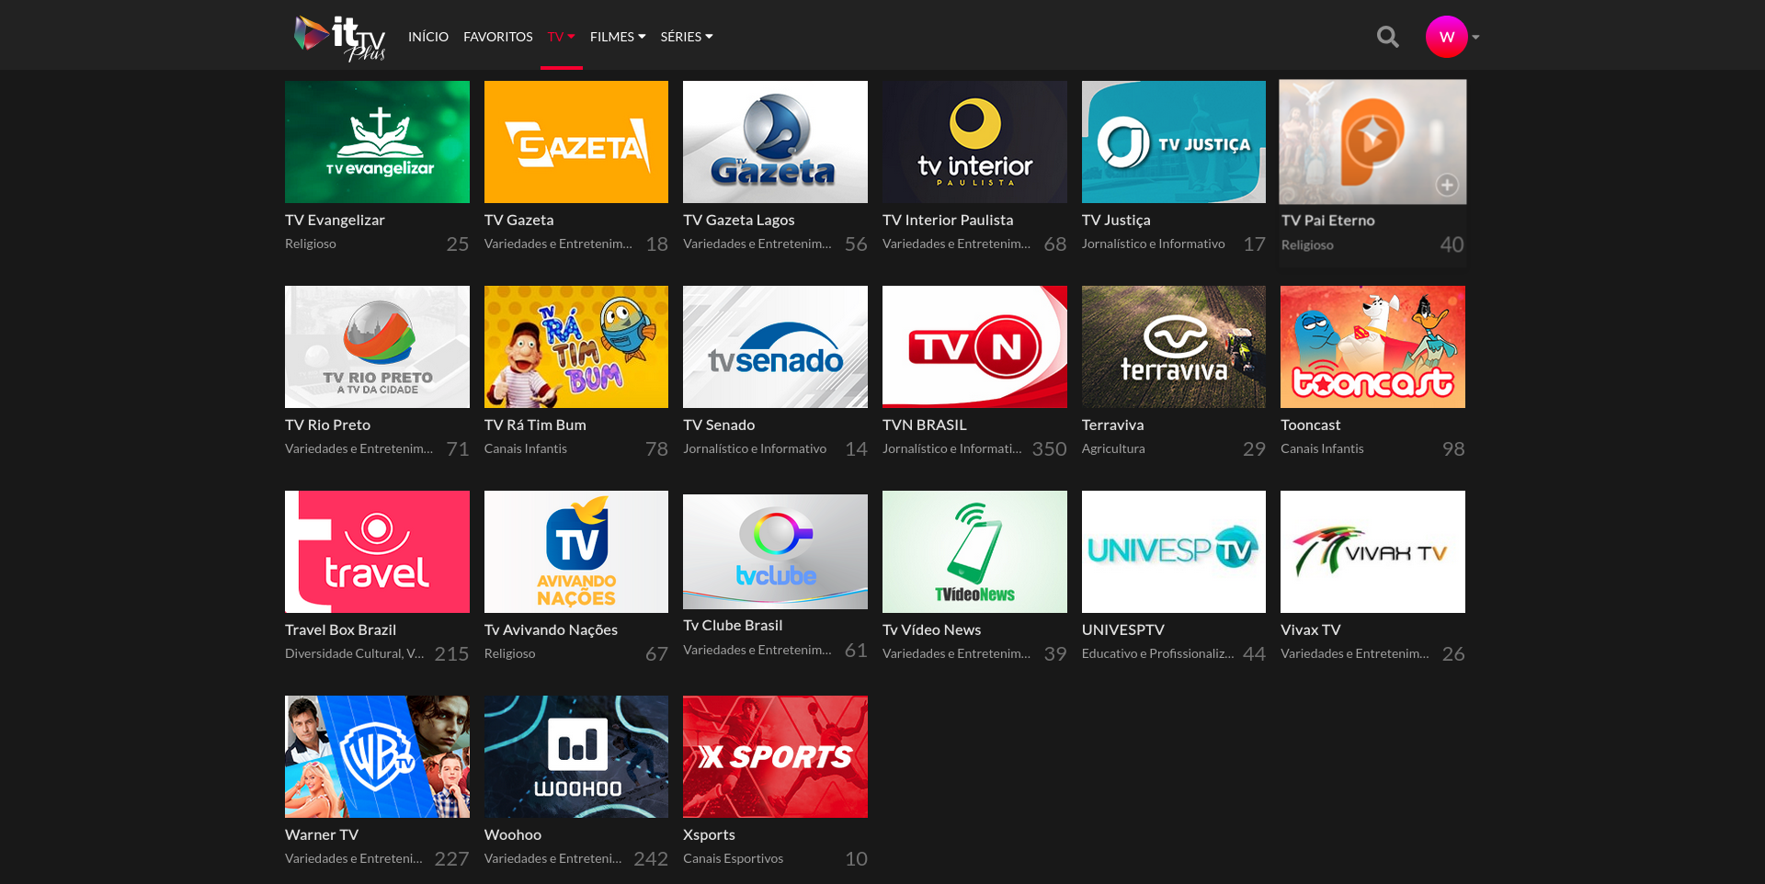Select Tooncast channel thumbnail
The width and height of the screenshot is (1765, 884).
pyautogui.click(x=1372, y=346)
